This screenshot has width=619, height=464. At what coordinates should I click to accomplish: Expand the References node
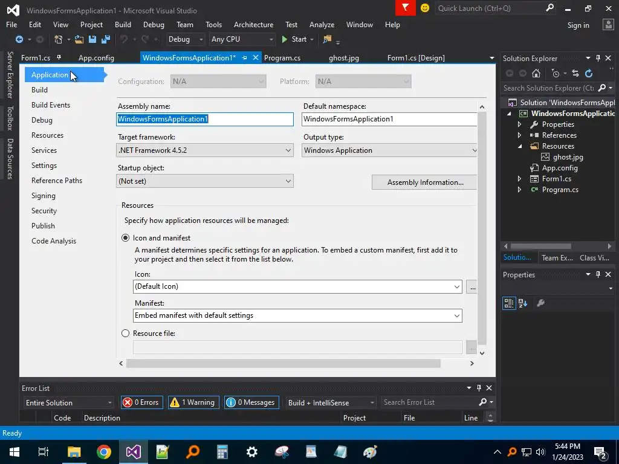tap(519, 135)
